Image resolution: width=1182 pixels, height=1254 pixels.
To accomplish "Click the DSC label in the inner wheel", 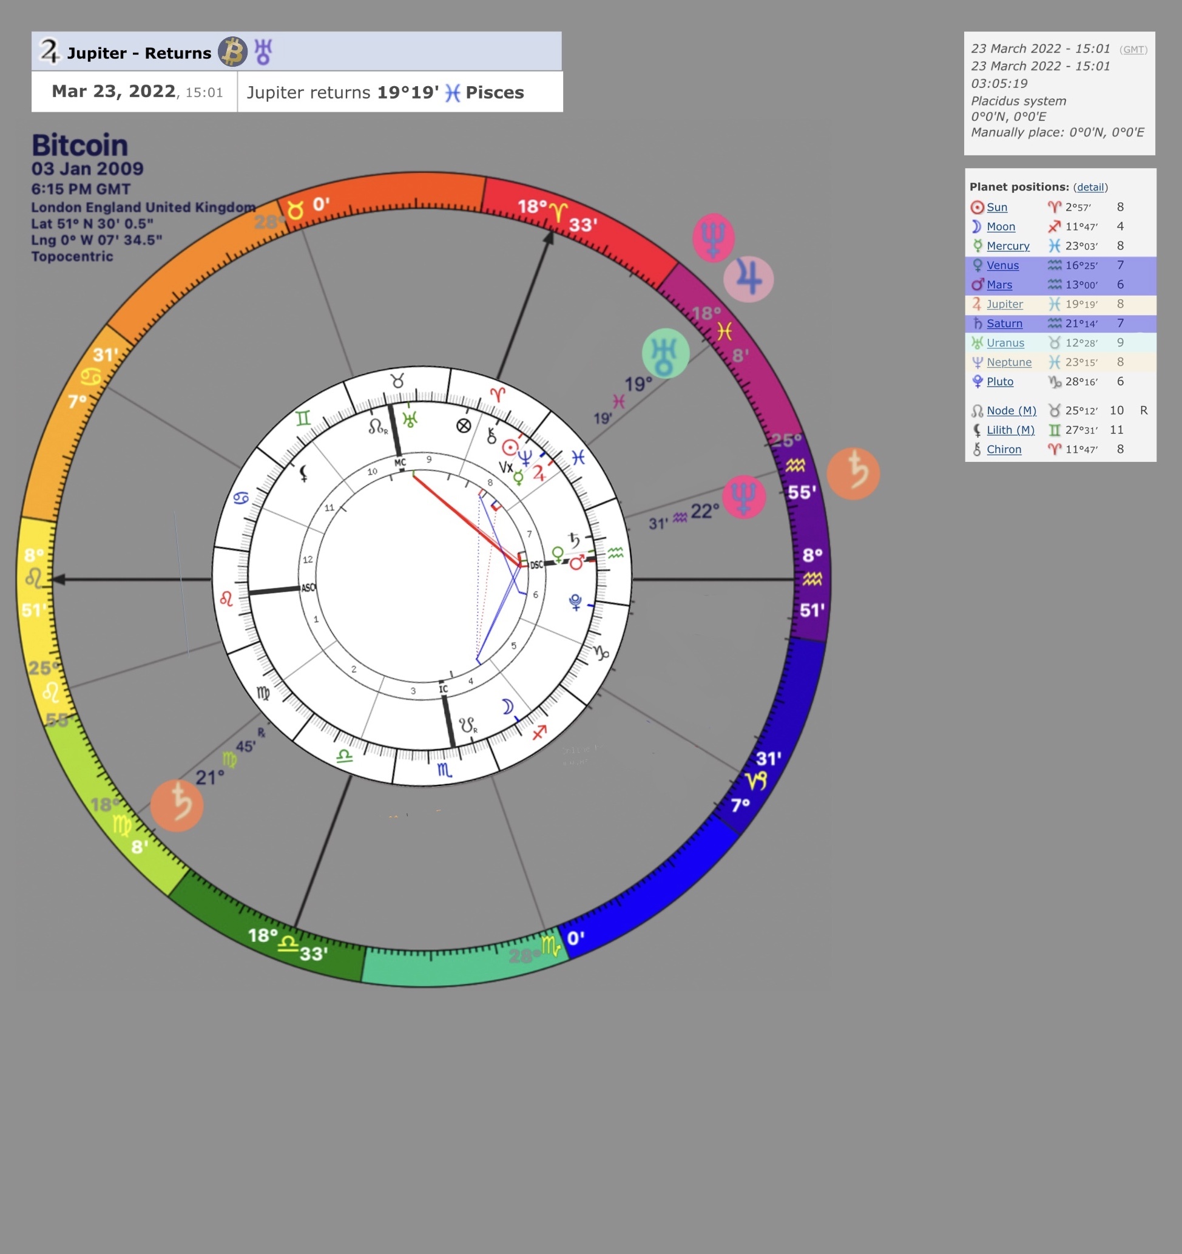I will tap(537, 565).
